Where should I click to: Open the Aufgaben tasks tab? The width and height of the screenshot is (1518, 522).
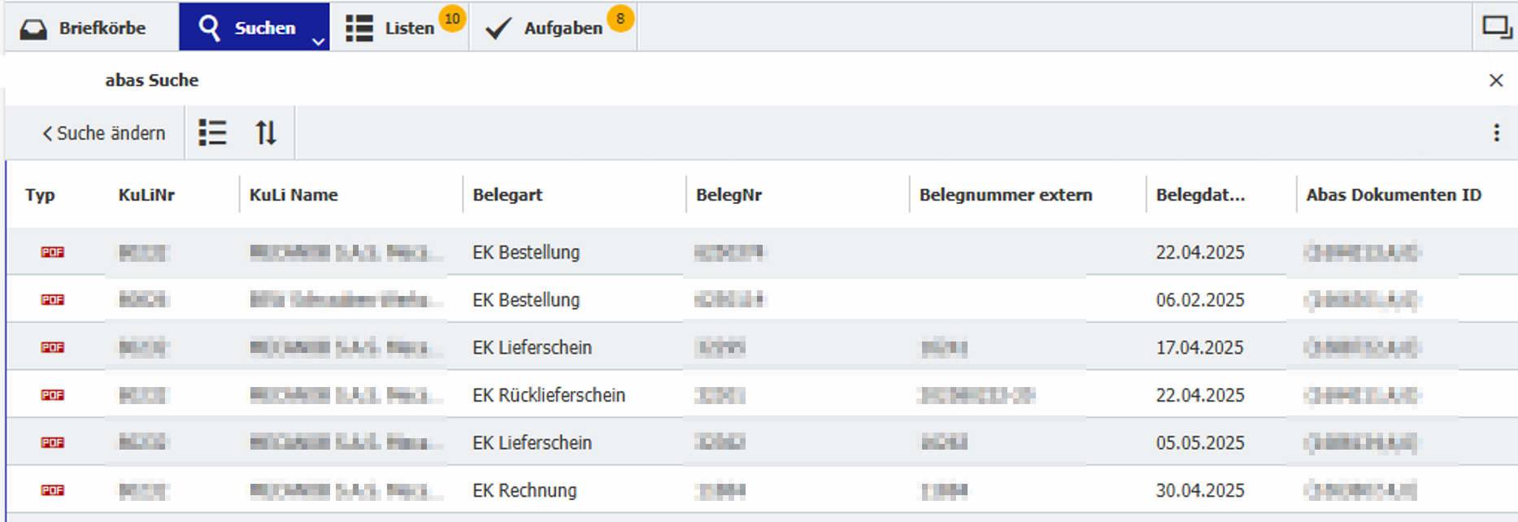pyautogui.click(x=554, y=28)
